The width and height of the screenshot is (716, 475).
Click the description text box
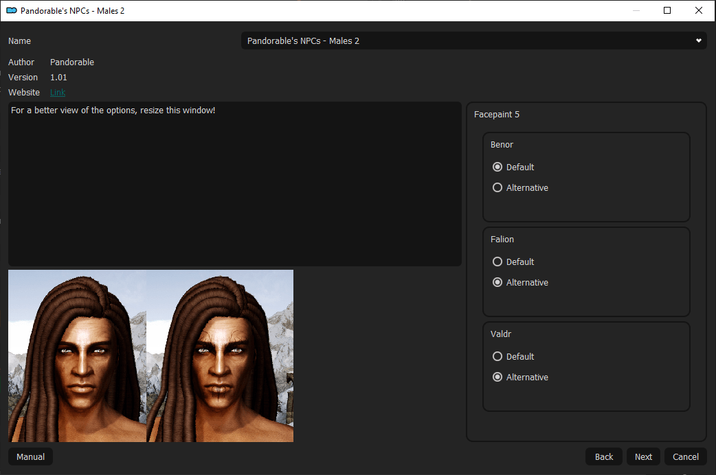[235, 184]
